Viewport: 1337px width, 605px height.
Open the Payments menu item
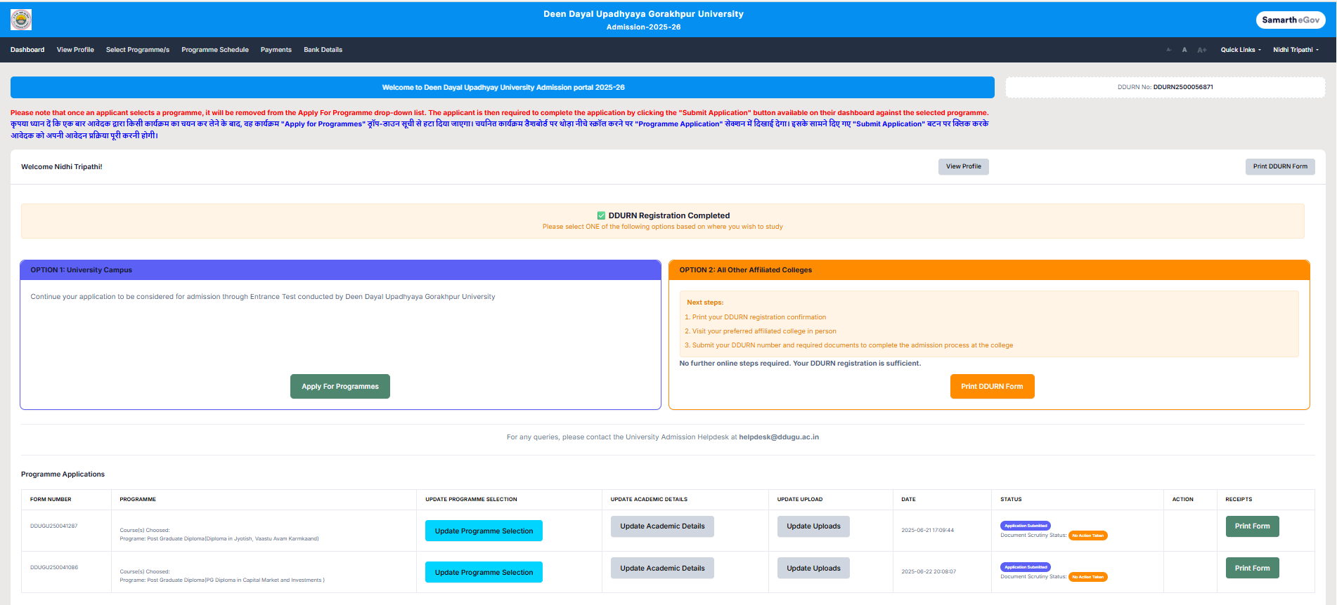(x=276, y=50)
